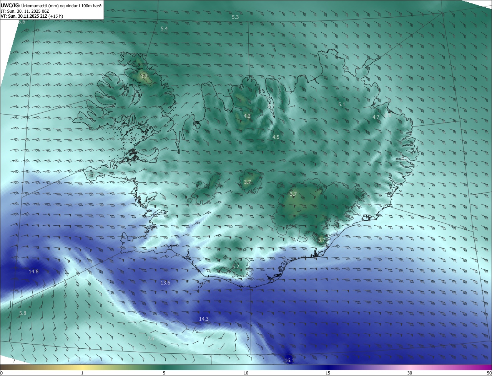Image resolution: width=492 pixels, height=376 pixels.
Task: Click the legend tick labeled 5
Action: [x=164, y=373]
